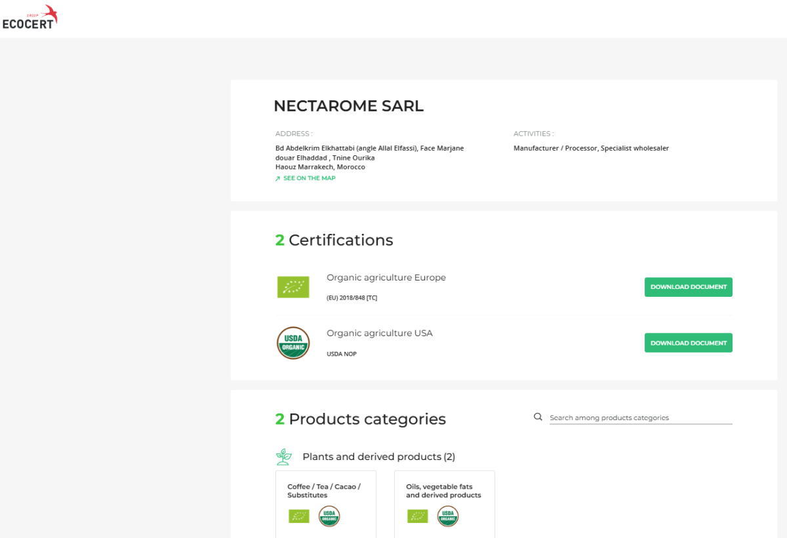Image resolution: width=787 pixels, height=538 pixels.
Task: Click the EU organic logo in the Oils card
Action: 418,516
